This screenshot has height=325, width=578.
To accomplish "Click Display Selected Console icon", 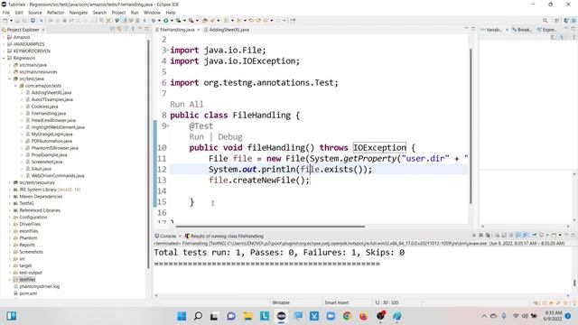I will pyautogui.click(x=542, y=235).
